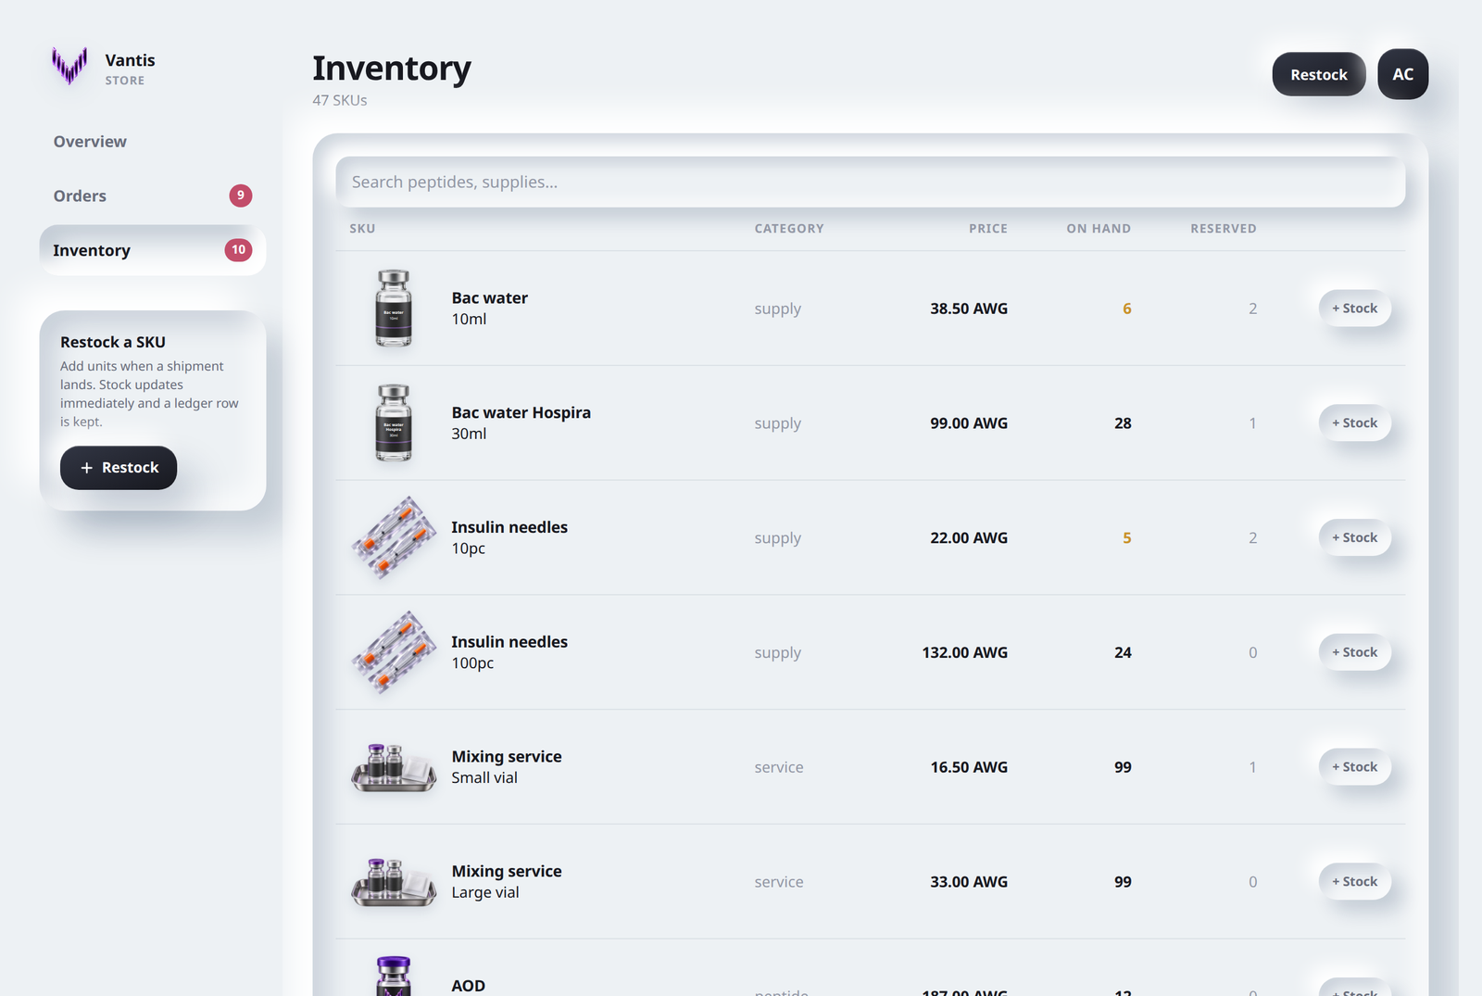
Task: Click the 38.50 AWG price
Action: (x=969, y=309)
